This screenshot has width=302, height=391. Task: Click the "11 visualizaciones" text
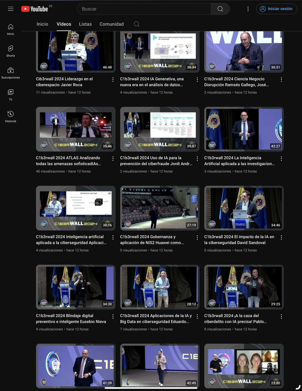click(x=50, y=93)
